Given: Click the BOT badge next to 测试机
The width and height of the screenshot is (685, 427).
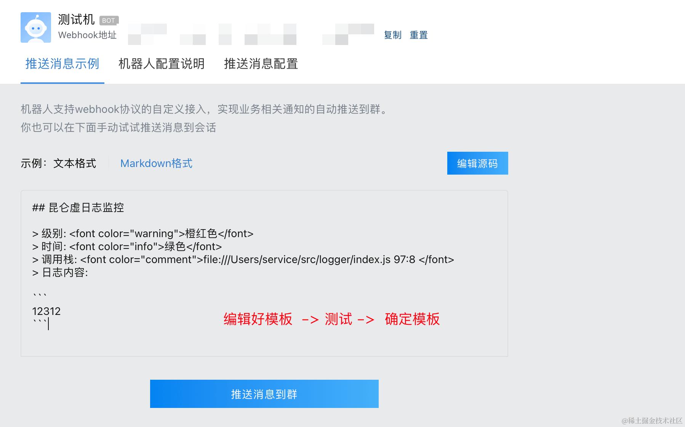Looking at the screenshot, I should pyautogui.click(x=109, y=20).
